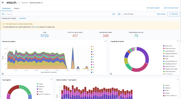Screen dimensions: 181x99
Task: Click the Refresh button
Action: click(173, 14)
